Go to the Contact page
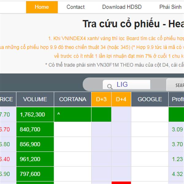 pos(75,7)
